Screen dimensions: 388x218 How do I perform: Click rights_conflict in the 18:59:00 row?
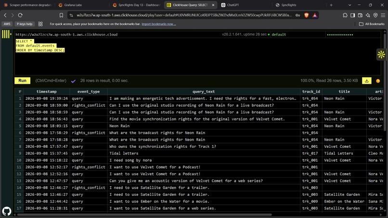[89, 105]
